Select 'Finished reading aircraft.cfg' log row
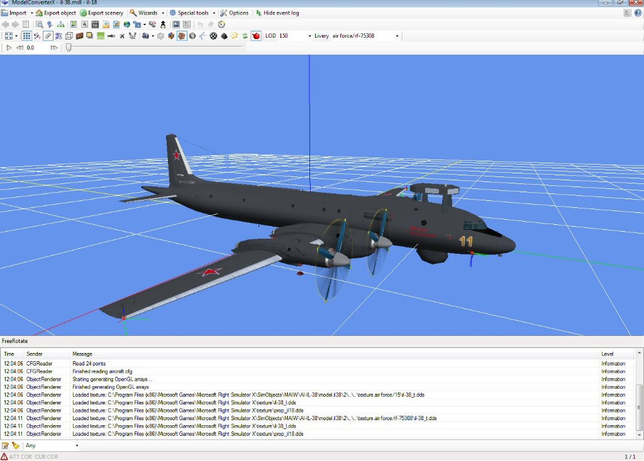This screenshot has height=461, width=644. tap(318, 372)
